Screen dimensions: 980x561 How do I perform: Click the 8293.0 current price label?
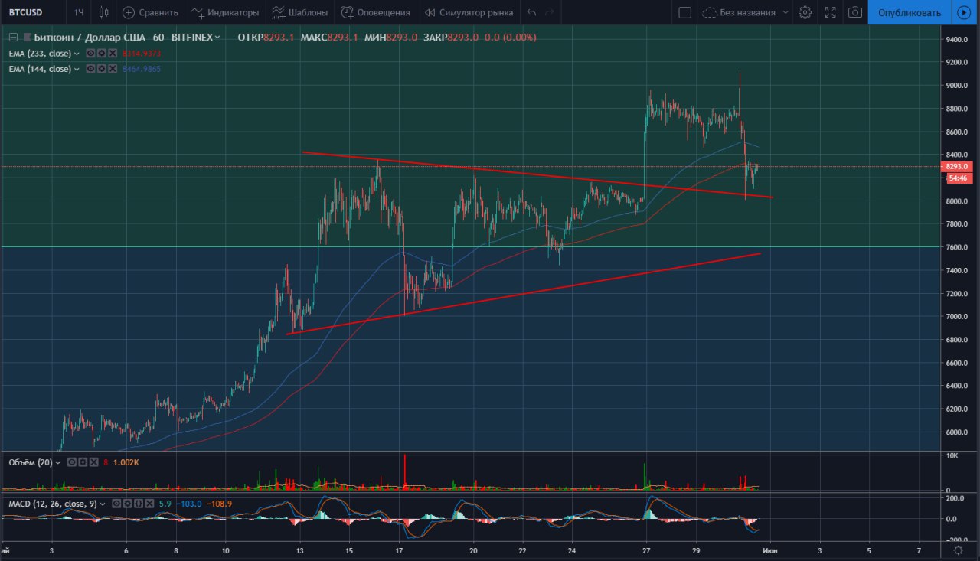click(x=958, y=166)
